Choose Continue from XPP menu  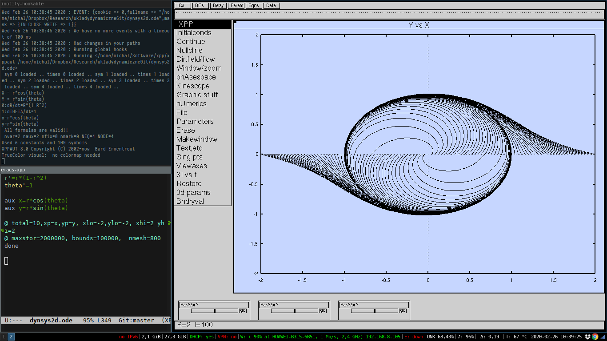coord(203,42)
